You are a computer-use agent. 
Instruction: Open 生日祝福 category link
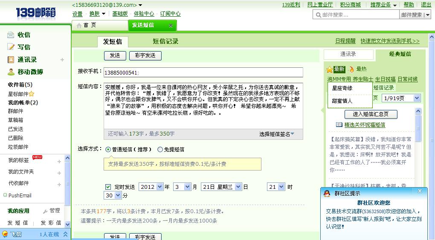pyautogui.click(x=386, y=79)
